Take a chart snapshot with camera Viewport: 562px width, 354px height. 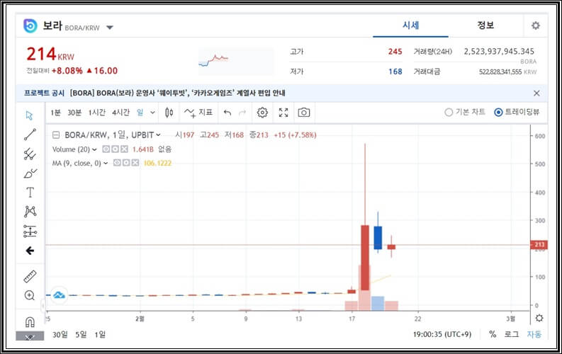tap(304, 113)
